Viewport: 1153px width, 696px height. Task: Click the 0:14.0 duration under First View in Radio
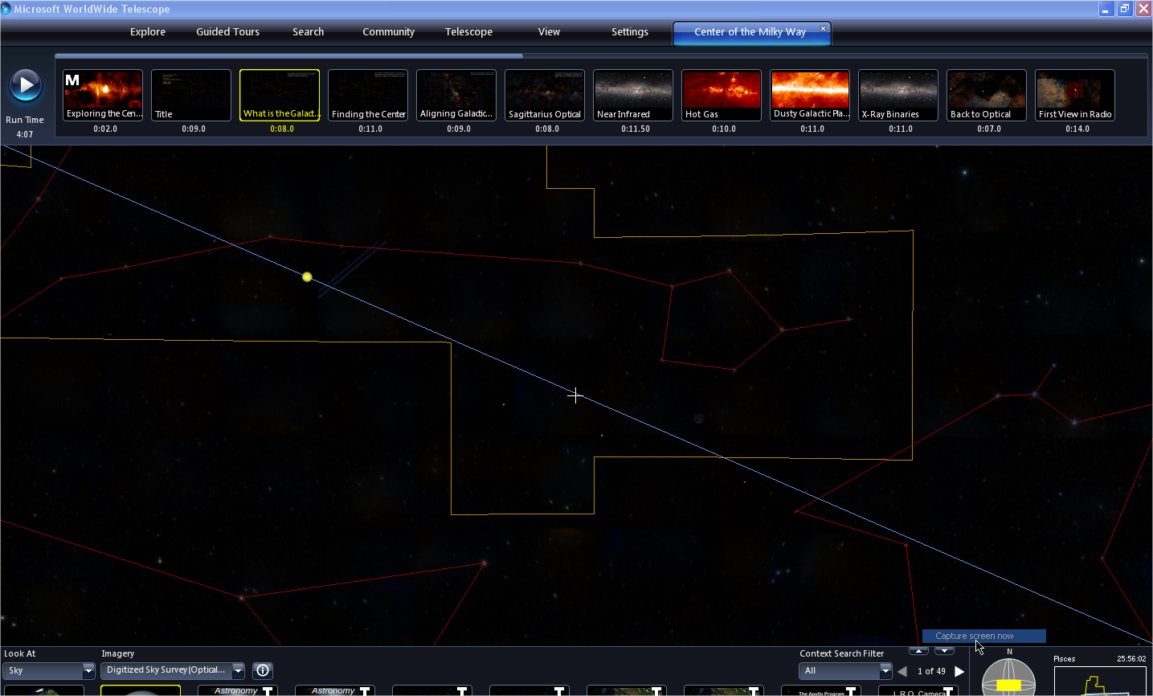(1077, 129)
